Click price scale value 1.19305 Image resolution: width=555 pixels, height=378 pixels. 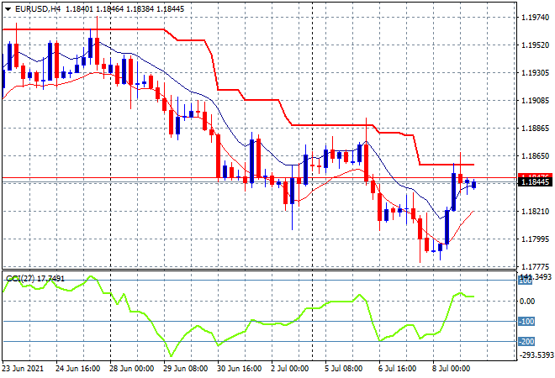coord(536,73)
